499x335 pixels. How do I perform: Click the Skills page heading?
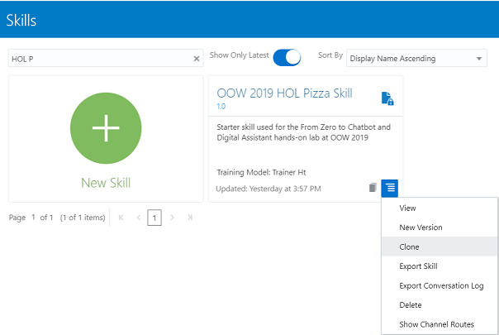(21, 21)
